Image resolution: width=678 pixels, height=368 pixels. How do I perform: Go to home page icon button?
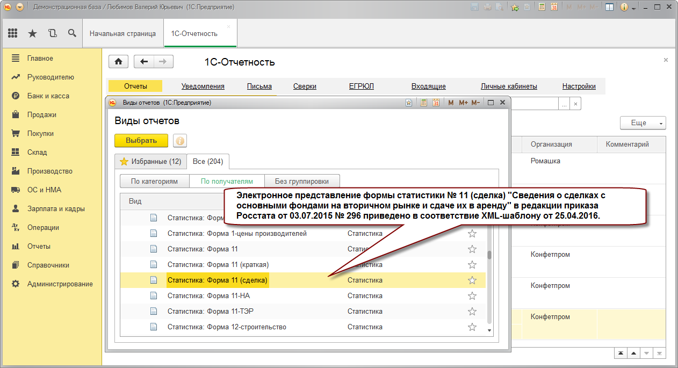pyautogui.click(x=118, y=61)
